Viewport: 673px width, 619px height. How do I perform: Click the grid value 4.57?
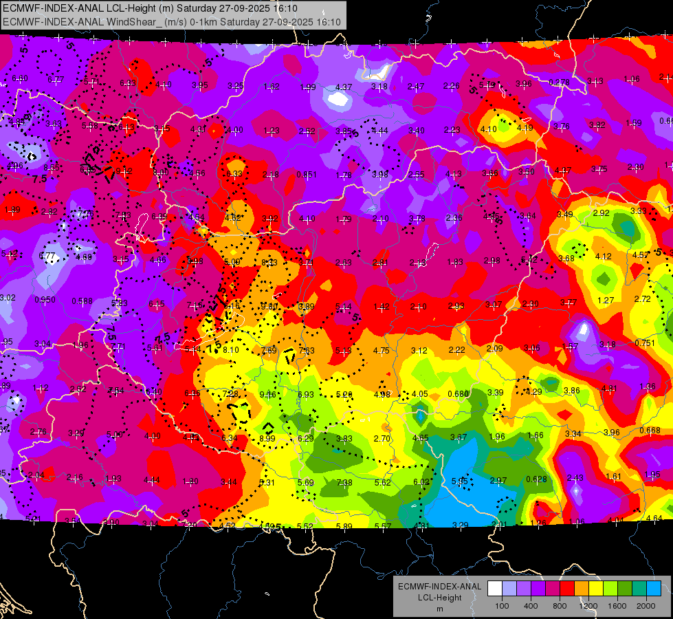(x=641, y=255)
